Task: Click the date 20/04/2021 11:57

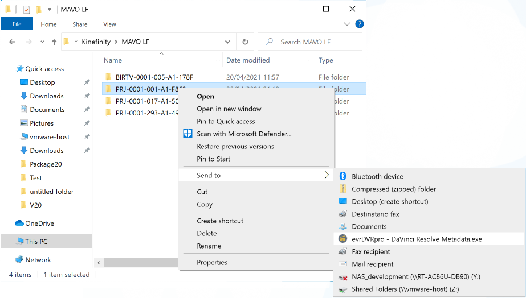Action: pyautogui.click(x=252, y=77)
